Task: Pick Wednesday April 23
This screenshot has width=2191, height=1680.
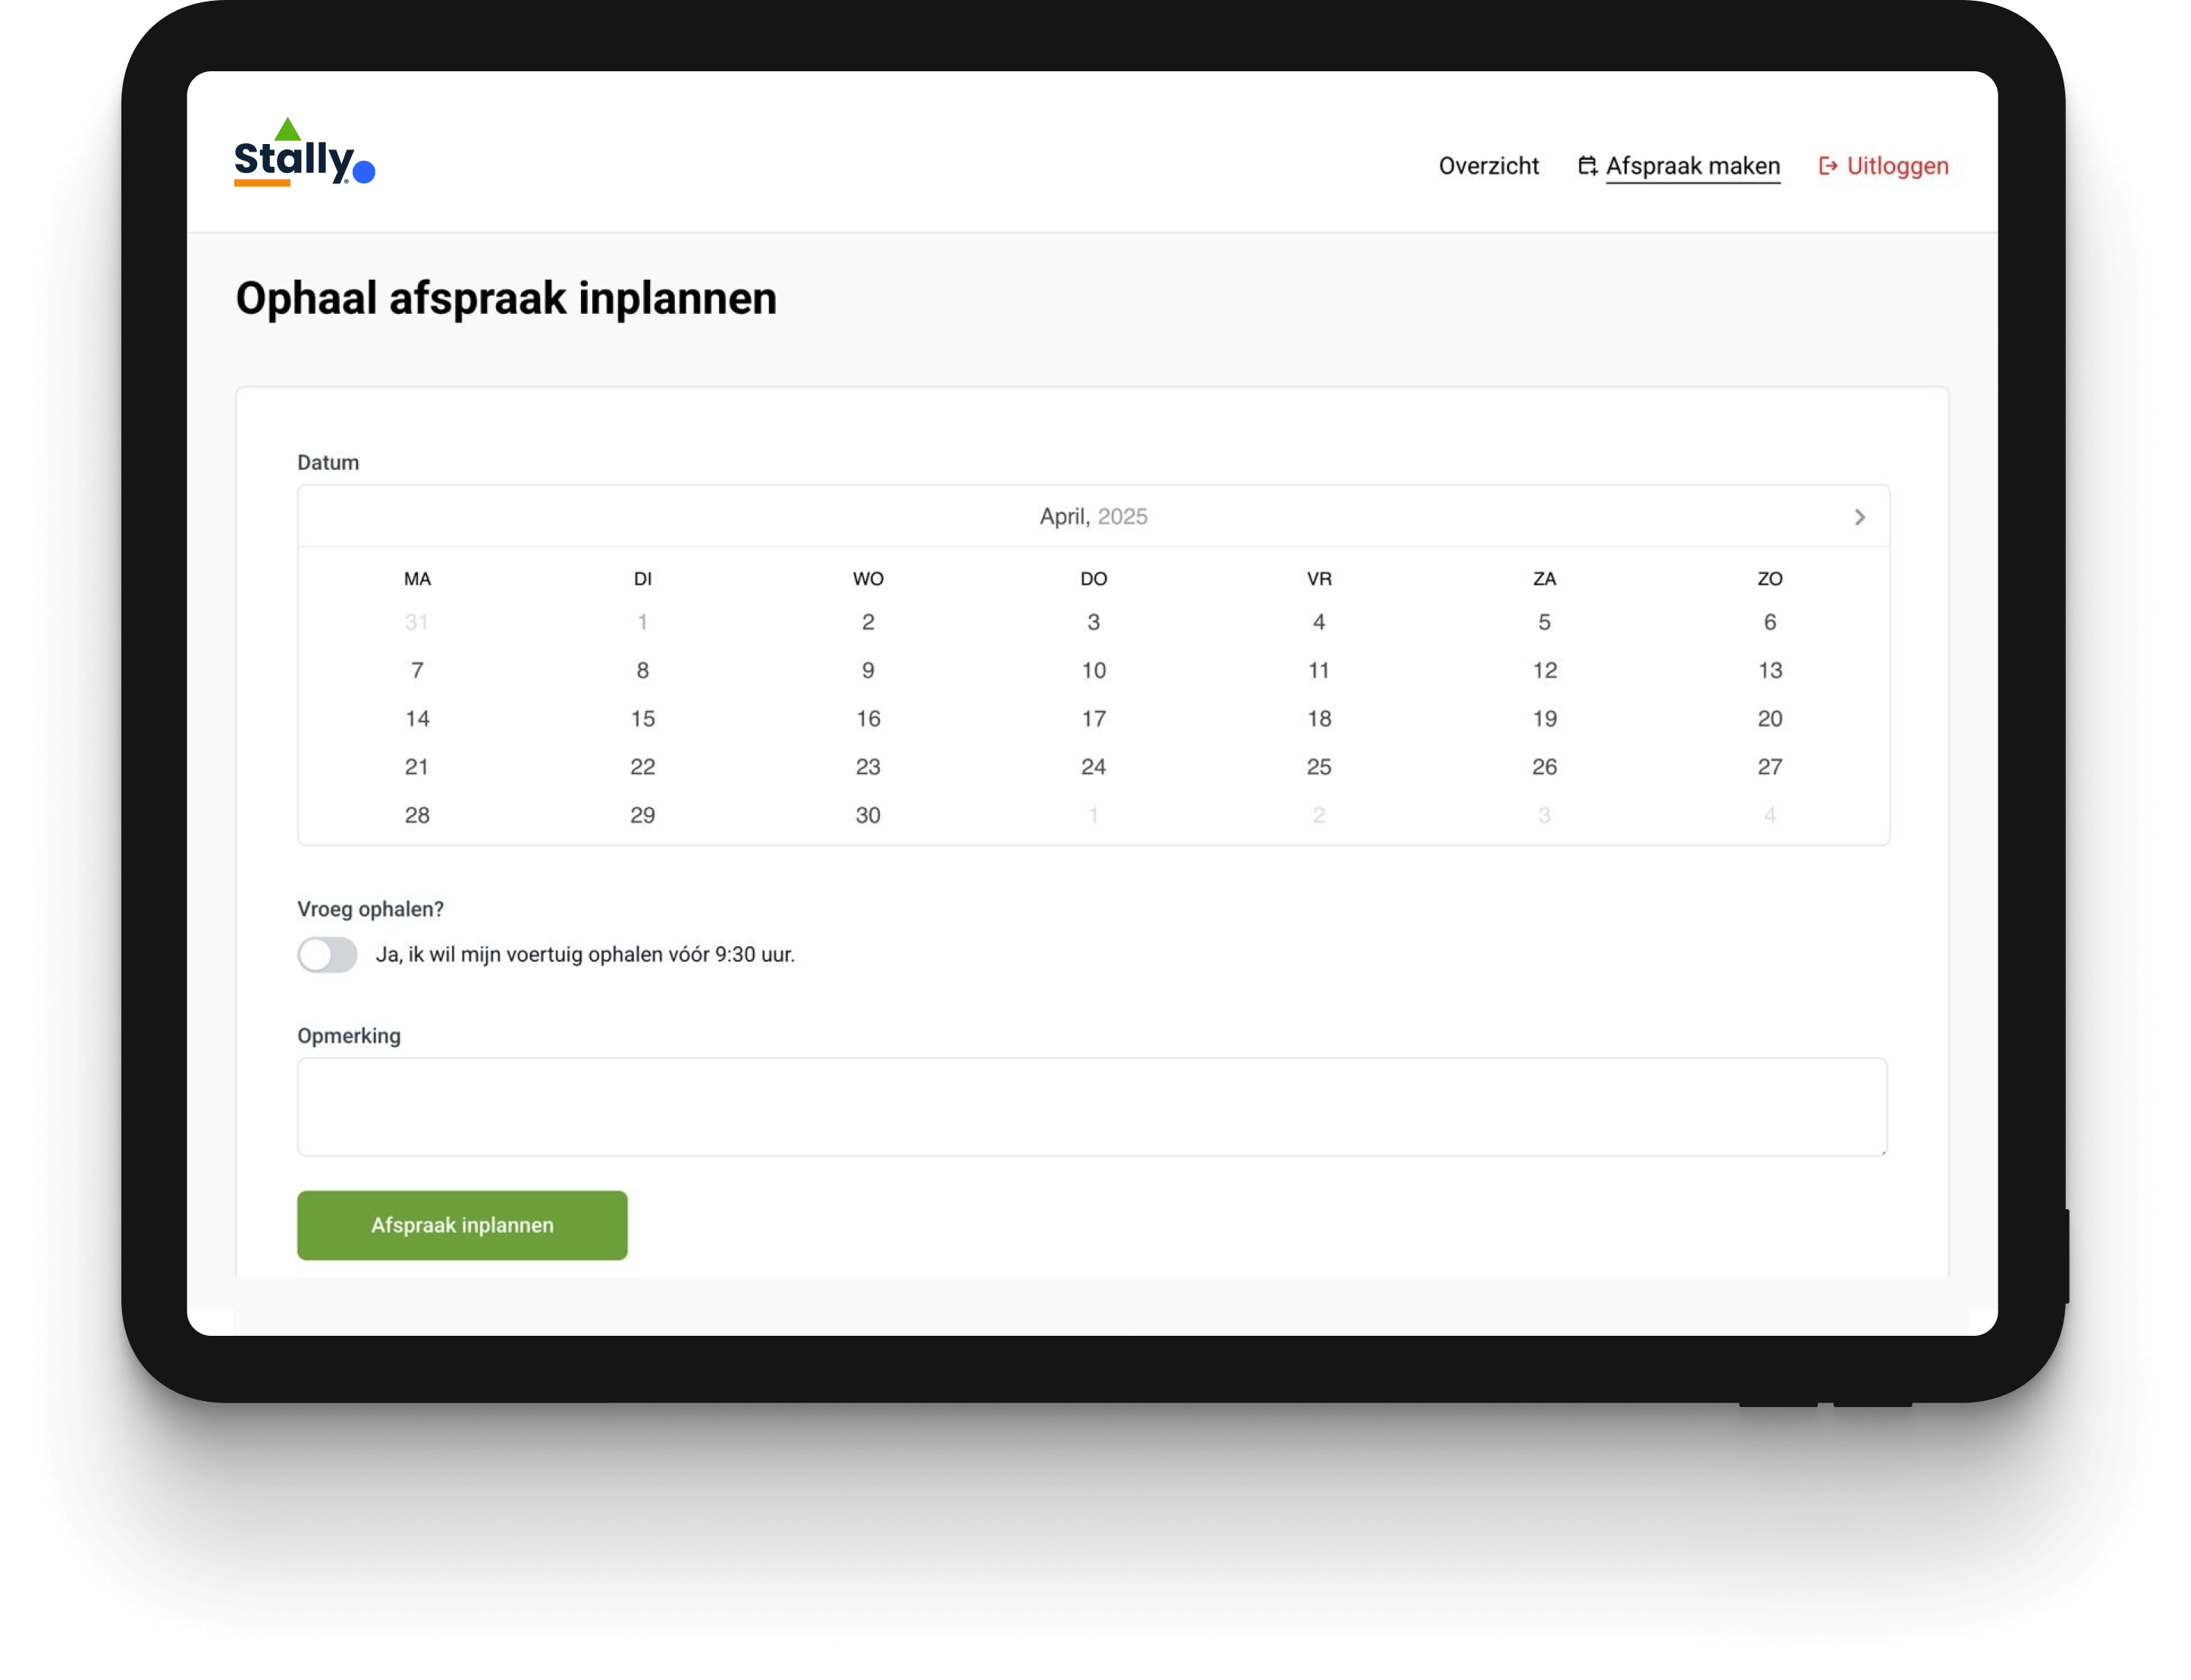Action: pos(868,767)
